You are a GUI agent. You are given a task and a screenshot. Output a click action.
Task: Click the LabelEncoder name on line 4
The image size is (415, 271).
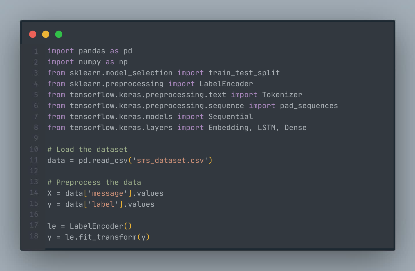pos(226,84)
